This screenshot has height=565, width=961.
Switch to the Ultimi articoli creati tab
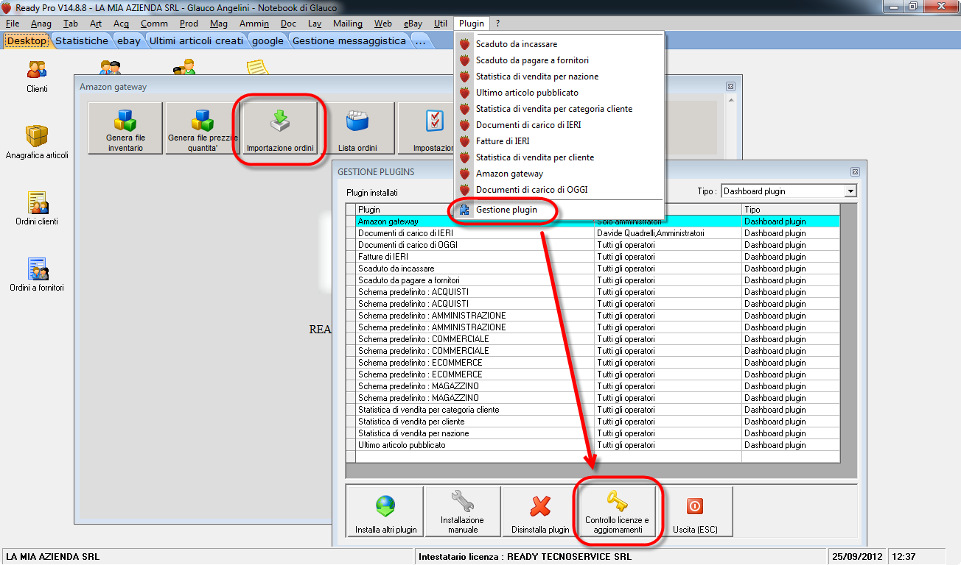196,40
